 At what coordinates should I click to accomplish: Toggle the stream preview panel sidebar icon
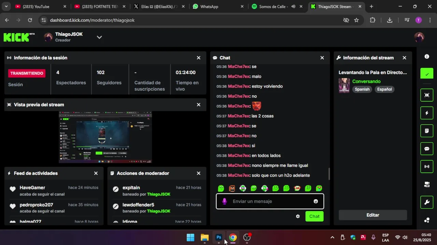427,95
